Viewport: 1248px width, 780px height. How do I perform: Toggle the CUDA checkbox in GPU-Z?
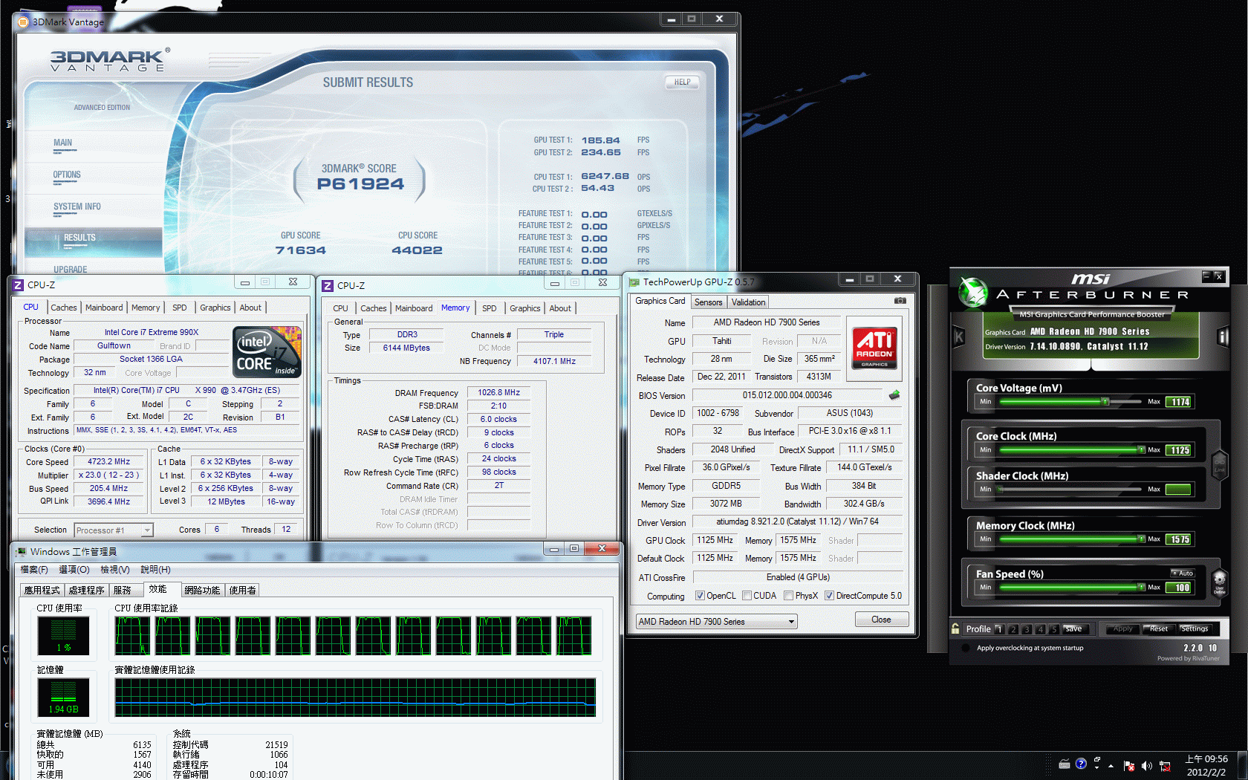(747, 596)
